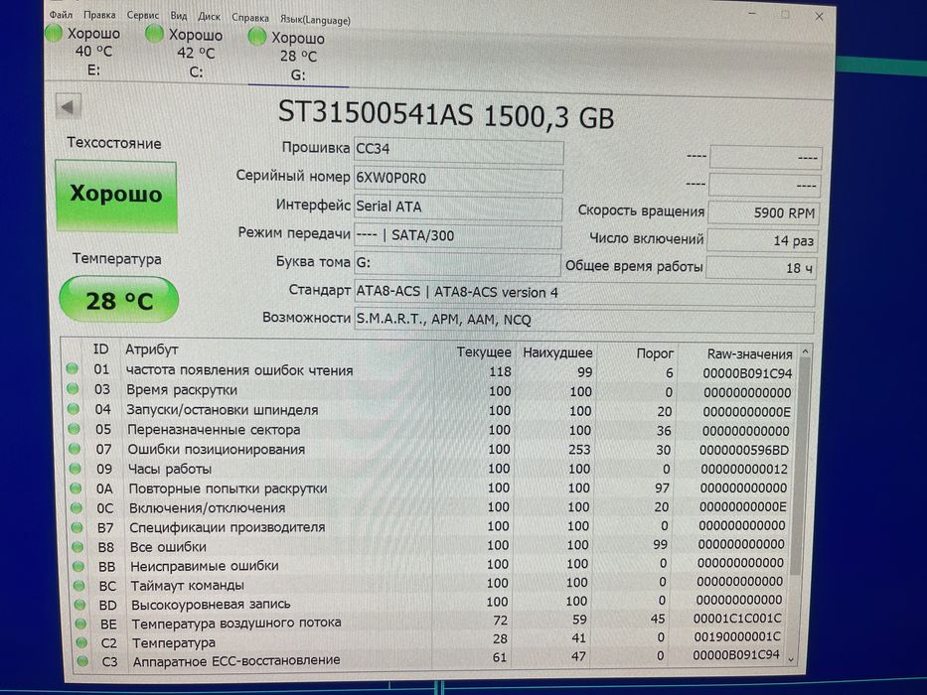Select row BE Температура воздушного потока
Screen dimensions: 927x695
(x=430, y=623)
